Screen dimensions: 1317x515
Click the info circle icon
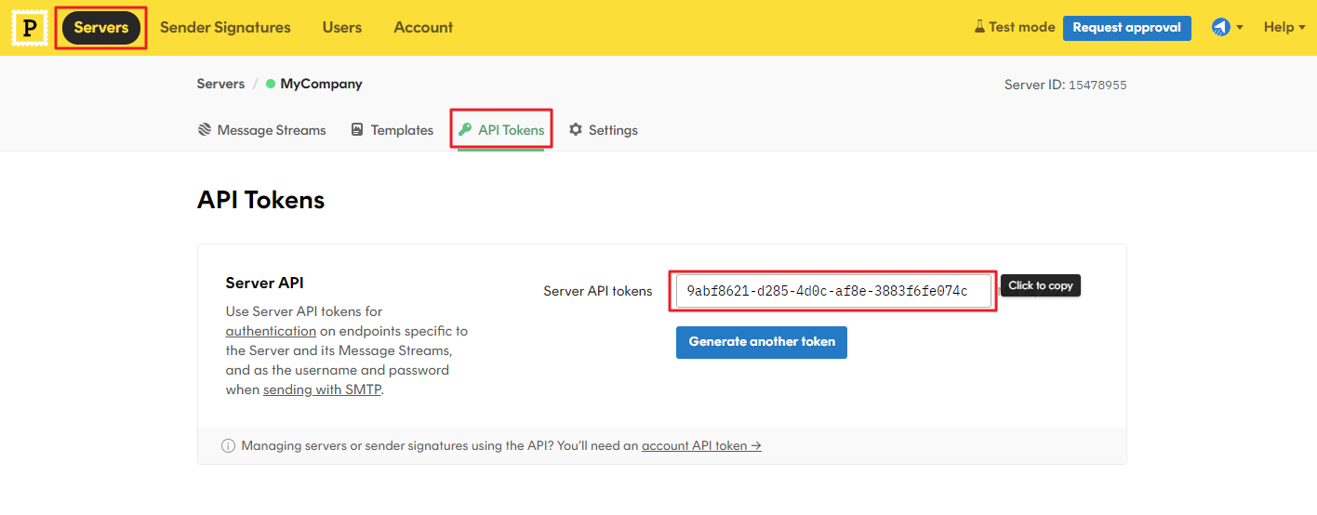pyautogui.click(x=228, y=446)
